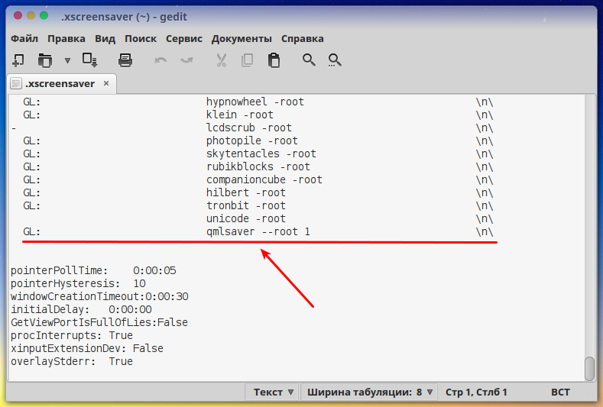Click the windowCreationTimeout setting line
Screen dimensions: 603x407
[99, 297]
